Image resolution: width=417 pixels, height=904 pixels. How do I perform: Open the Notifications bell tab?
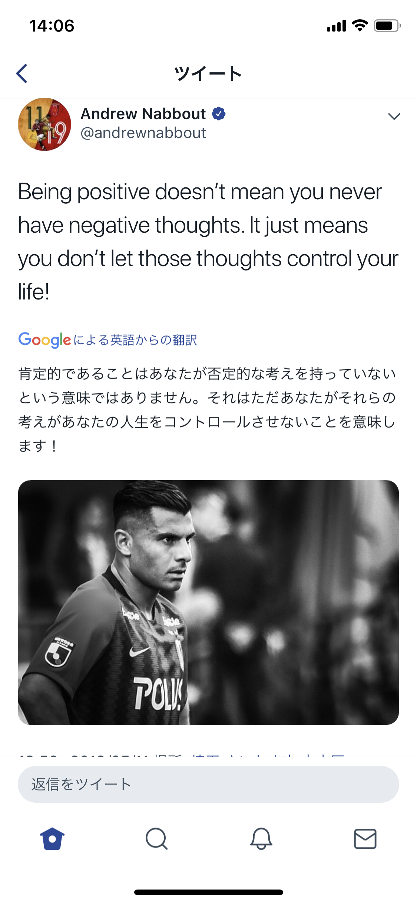pyautogui.click(x=261, y=839)
